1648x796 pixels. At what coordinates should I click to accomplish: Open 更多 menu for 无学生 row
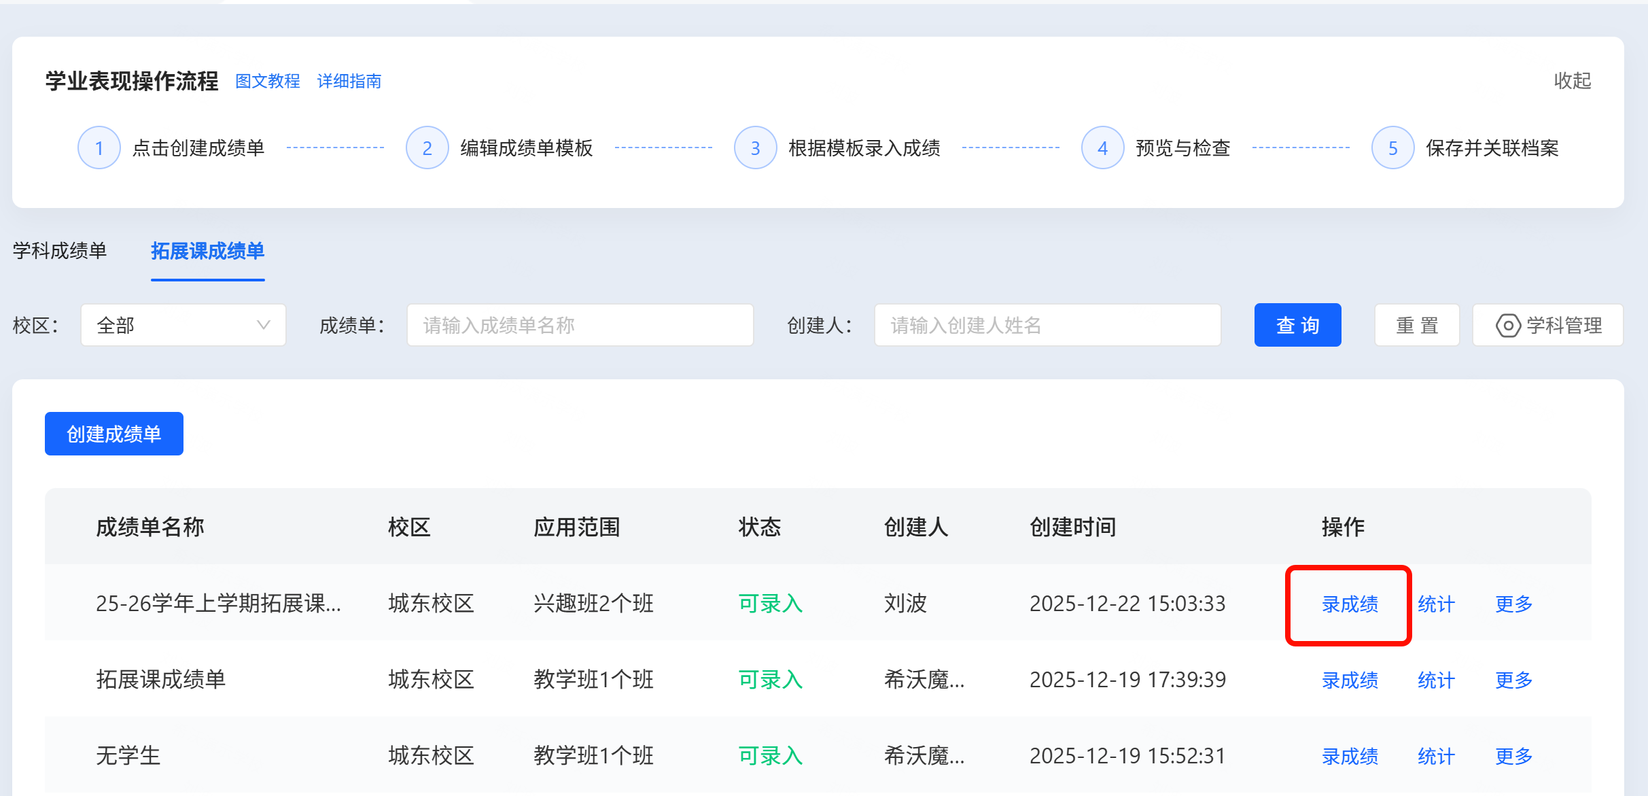[x=1513, y=756]
